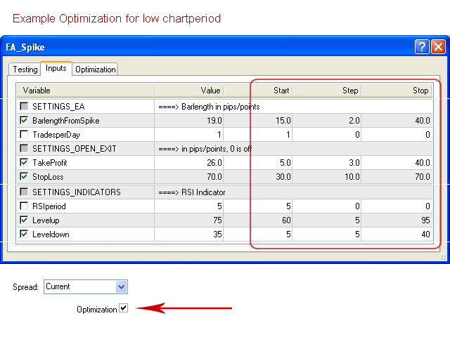The image size is (450, 337).
Task: Disable the Optimization checkbox below Spread
Action: click(124, 308)
